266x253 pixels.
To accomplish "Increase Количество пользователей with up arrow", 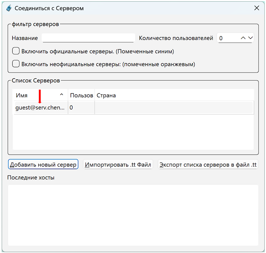I will 243,38.
